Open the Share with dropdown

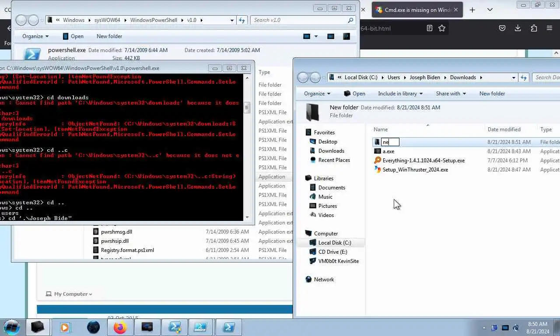click(x=451, y=94)
